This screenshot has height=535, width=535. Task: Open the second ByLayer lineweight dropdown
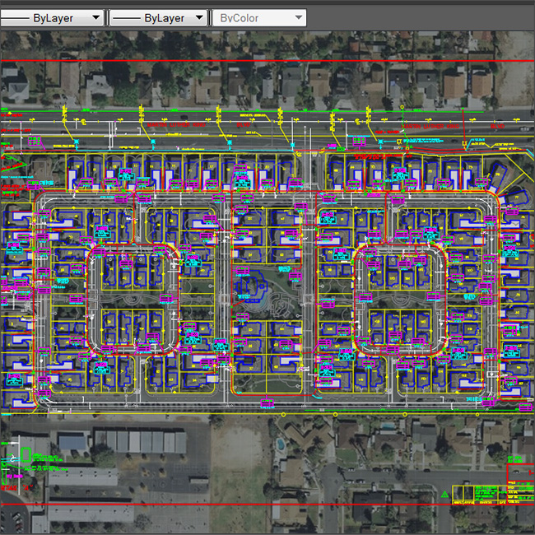pyautogui.click(x=158, y=18)
